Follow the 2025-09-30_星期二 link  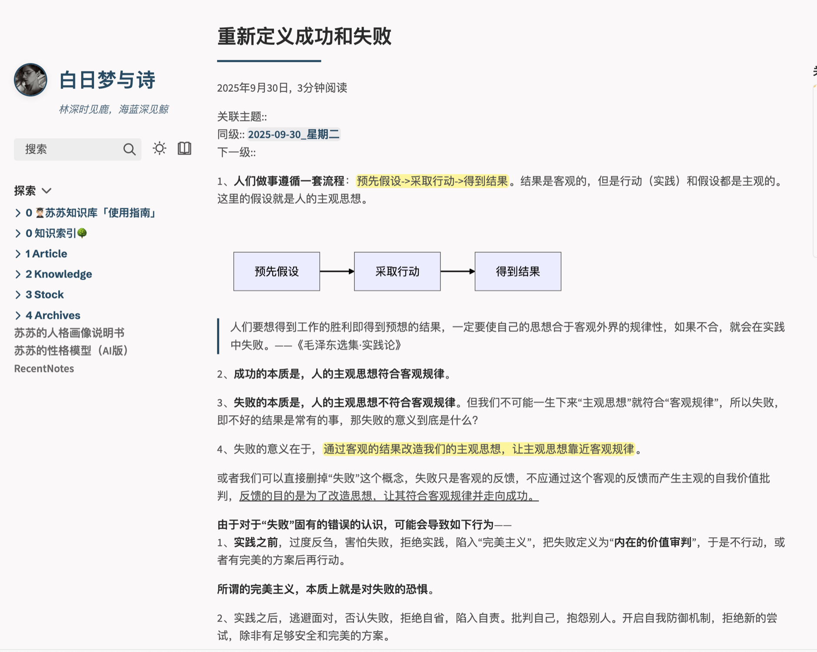pyautogui.click(x=293, y=134)
